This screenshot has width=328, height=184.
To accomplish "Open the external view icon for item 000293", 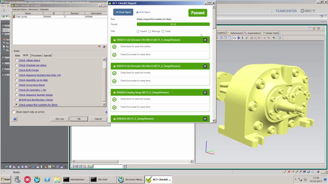I will (x=205, y=119).
